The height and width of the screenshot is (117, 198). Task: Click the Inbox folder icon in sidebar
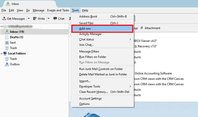point(7,32)
